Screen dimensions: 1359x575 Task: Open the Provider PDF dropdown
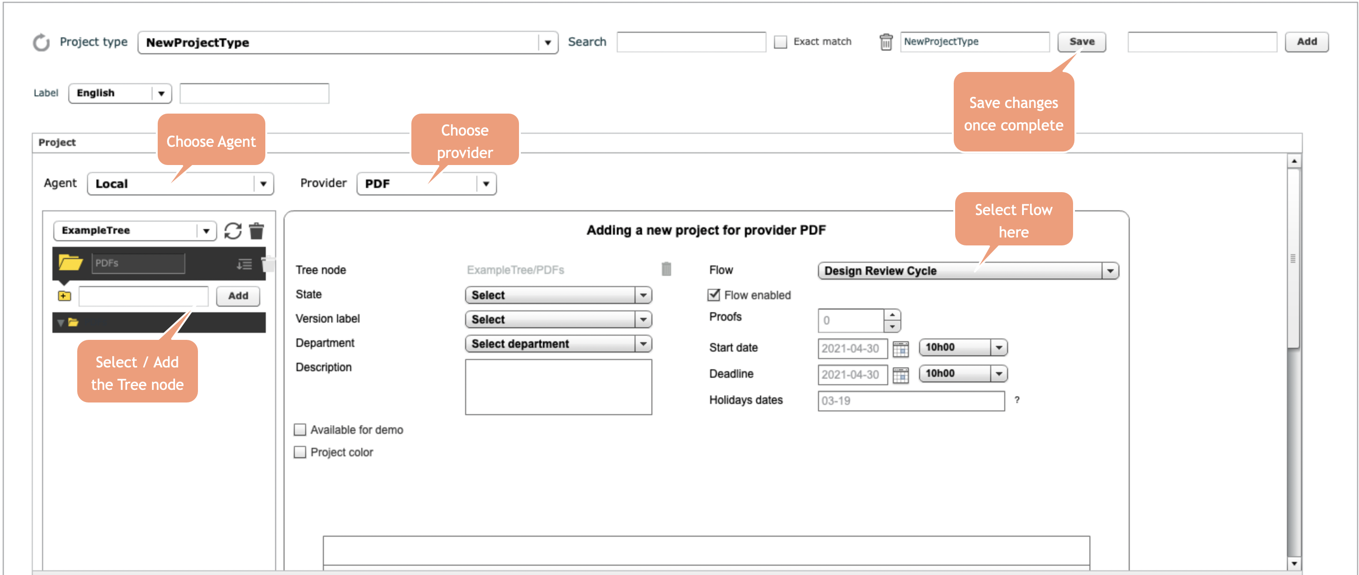click(x=426, y=184)
